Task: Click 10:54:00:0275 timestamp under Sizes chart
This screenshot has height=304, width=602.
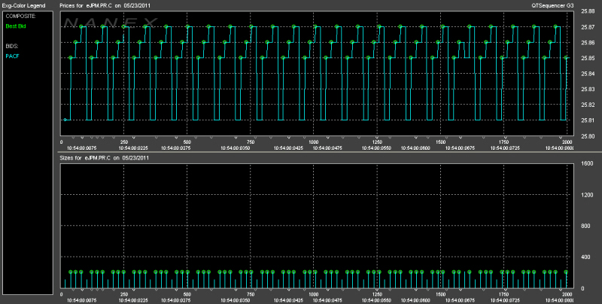Action: coord(176,300)
